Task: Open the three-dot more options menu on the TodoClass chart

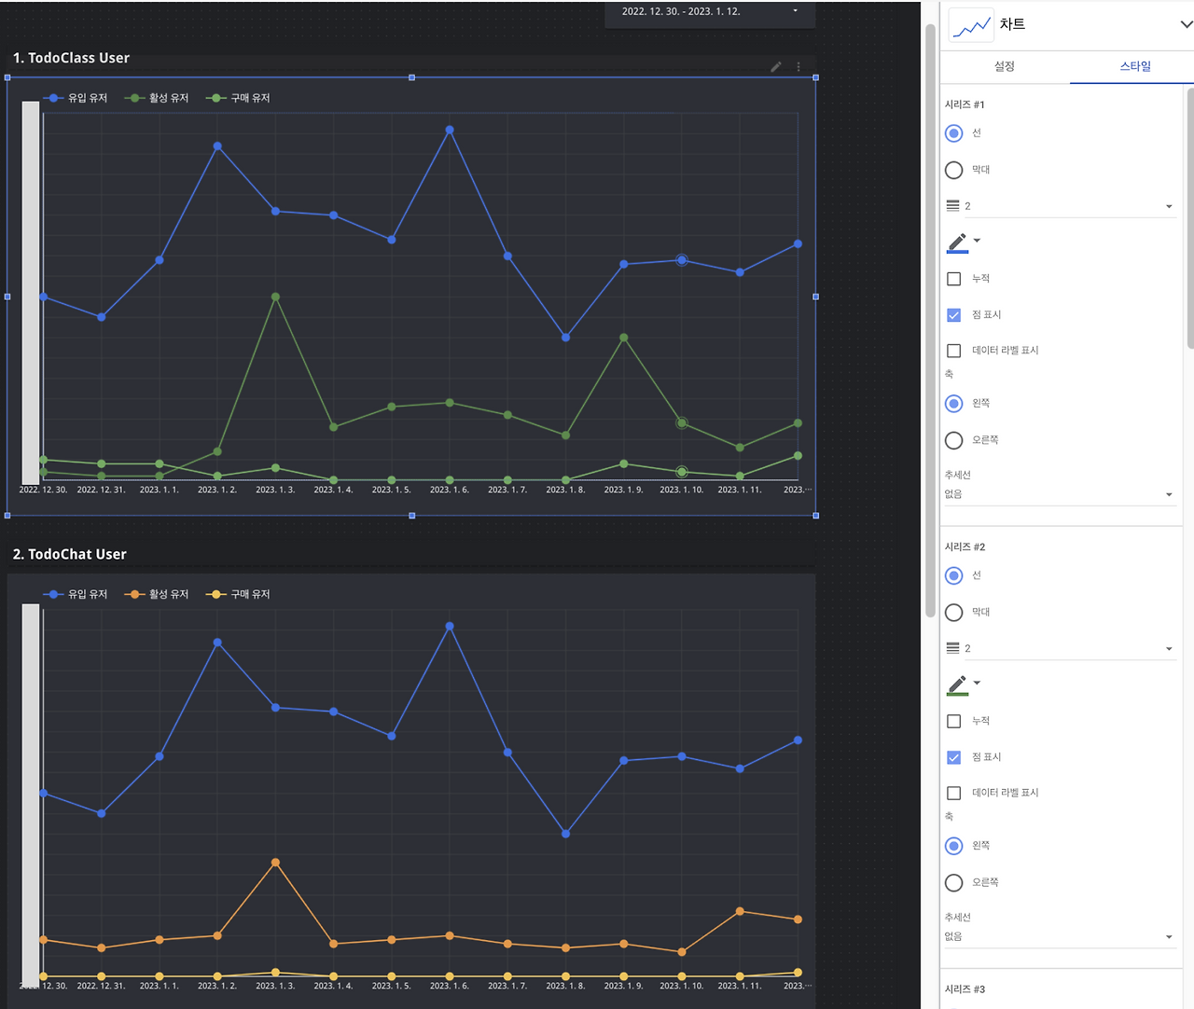Action: (798, 67)
